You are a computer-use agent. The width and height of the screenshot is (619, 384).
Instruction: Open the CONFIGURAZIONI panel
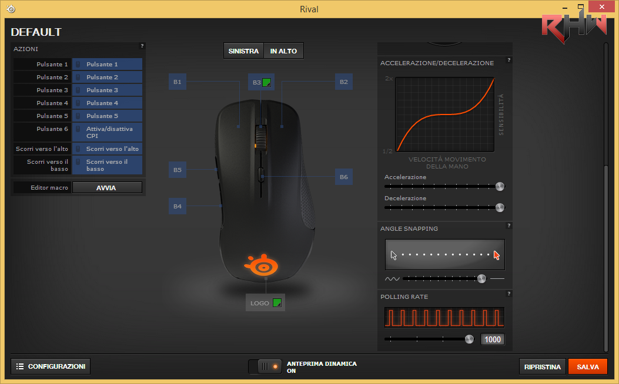[51, 366]
